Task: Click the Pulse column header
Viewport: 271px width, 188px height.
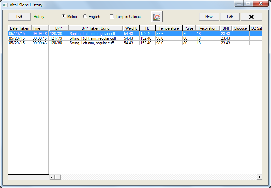Action: point(189,28)
